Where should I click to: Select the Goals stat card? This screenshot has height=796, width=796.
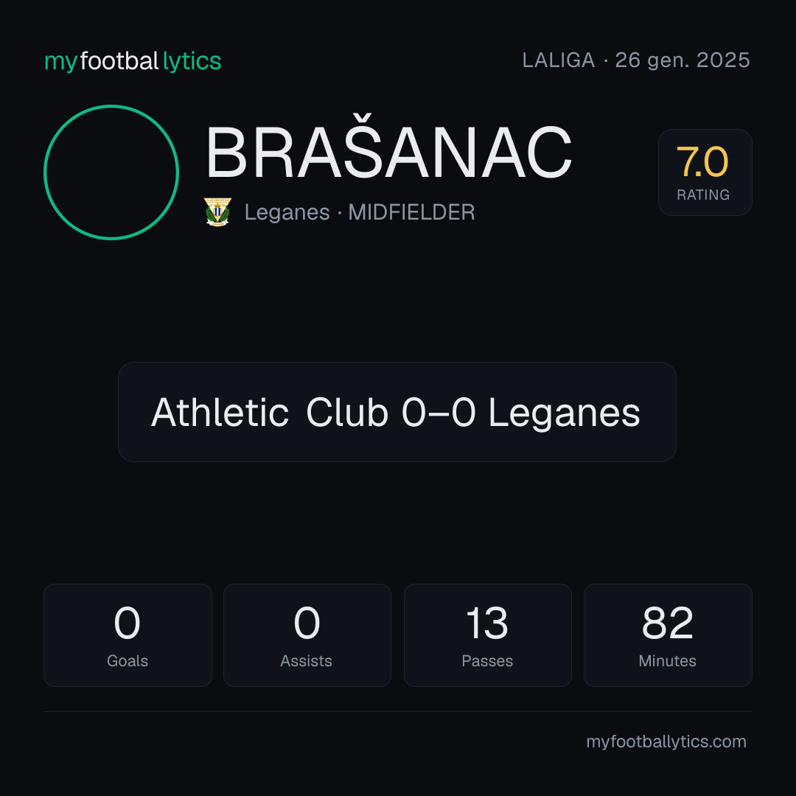(x=128, y=635)
